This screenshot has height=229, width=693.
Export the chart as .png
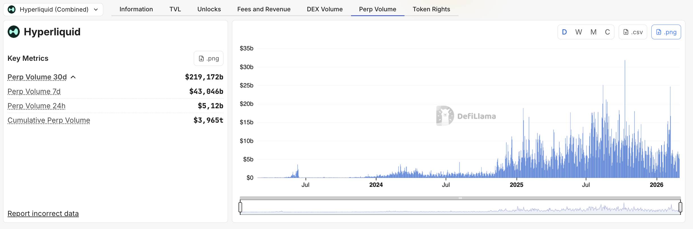pyautogui.click(x=666, y=32)
